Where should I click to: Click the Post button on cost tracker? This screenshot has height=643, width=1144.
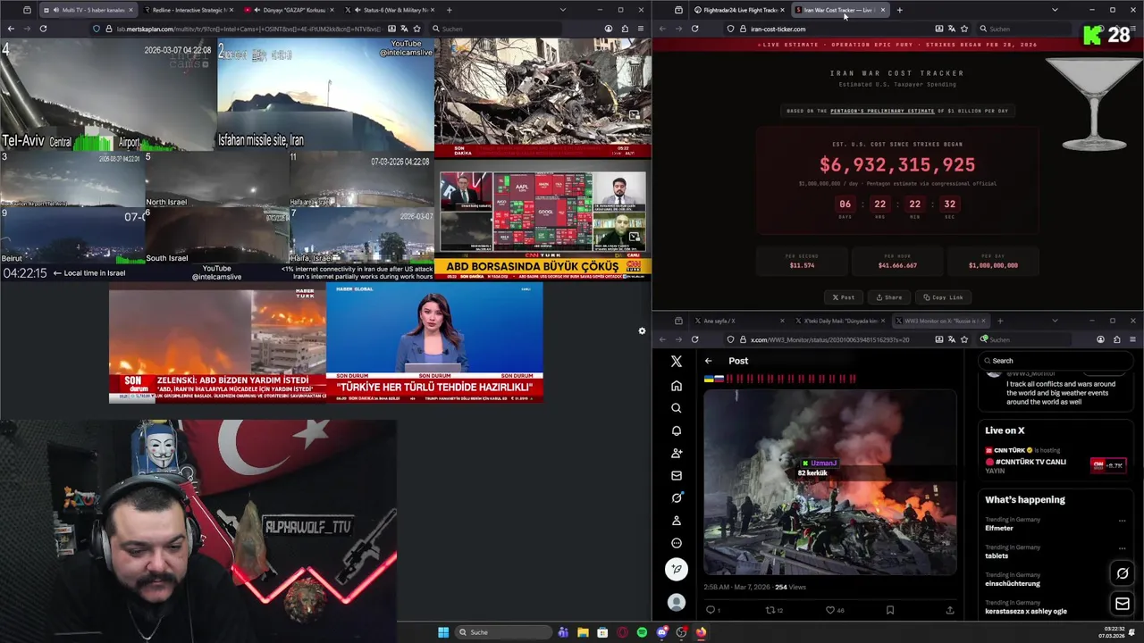click(x=844, y=297)
